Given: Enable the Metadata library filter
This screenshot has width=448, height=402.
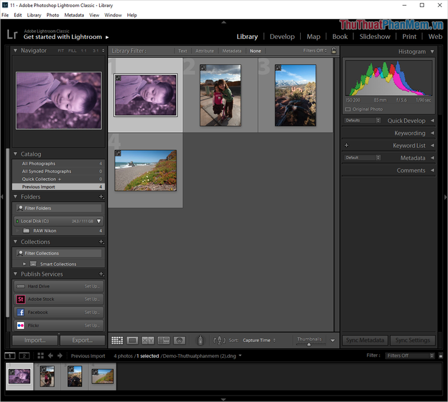Looking at the screenshot, I should [232, 50].
